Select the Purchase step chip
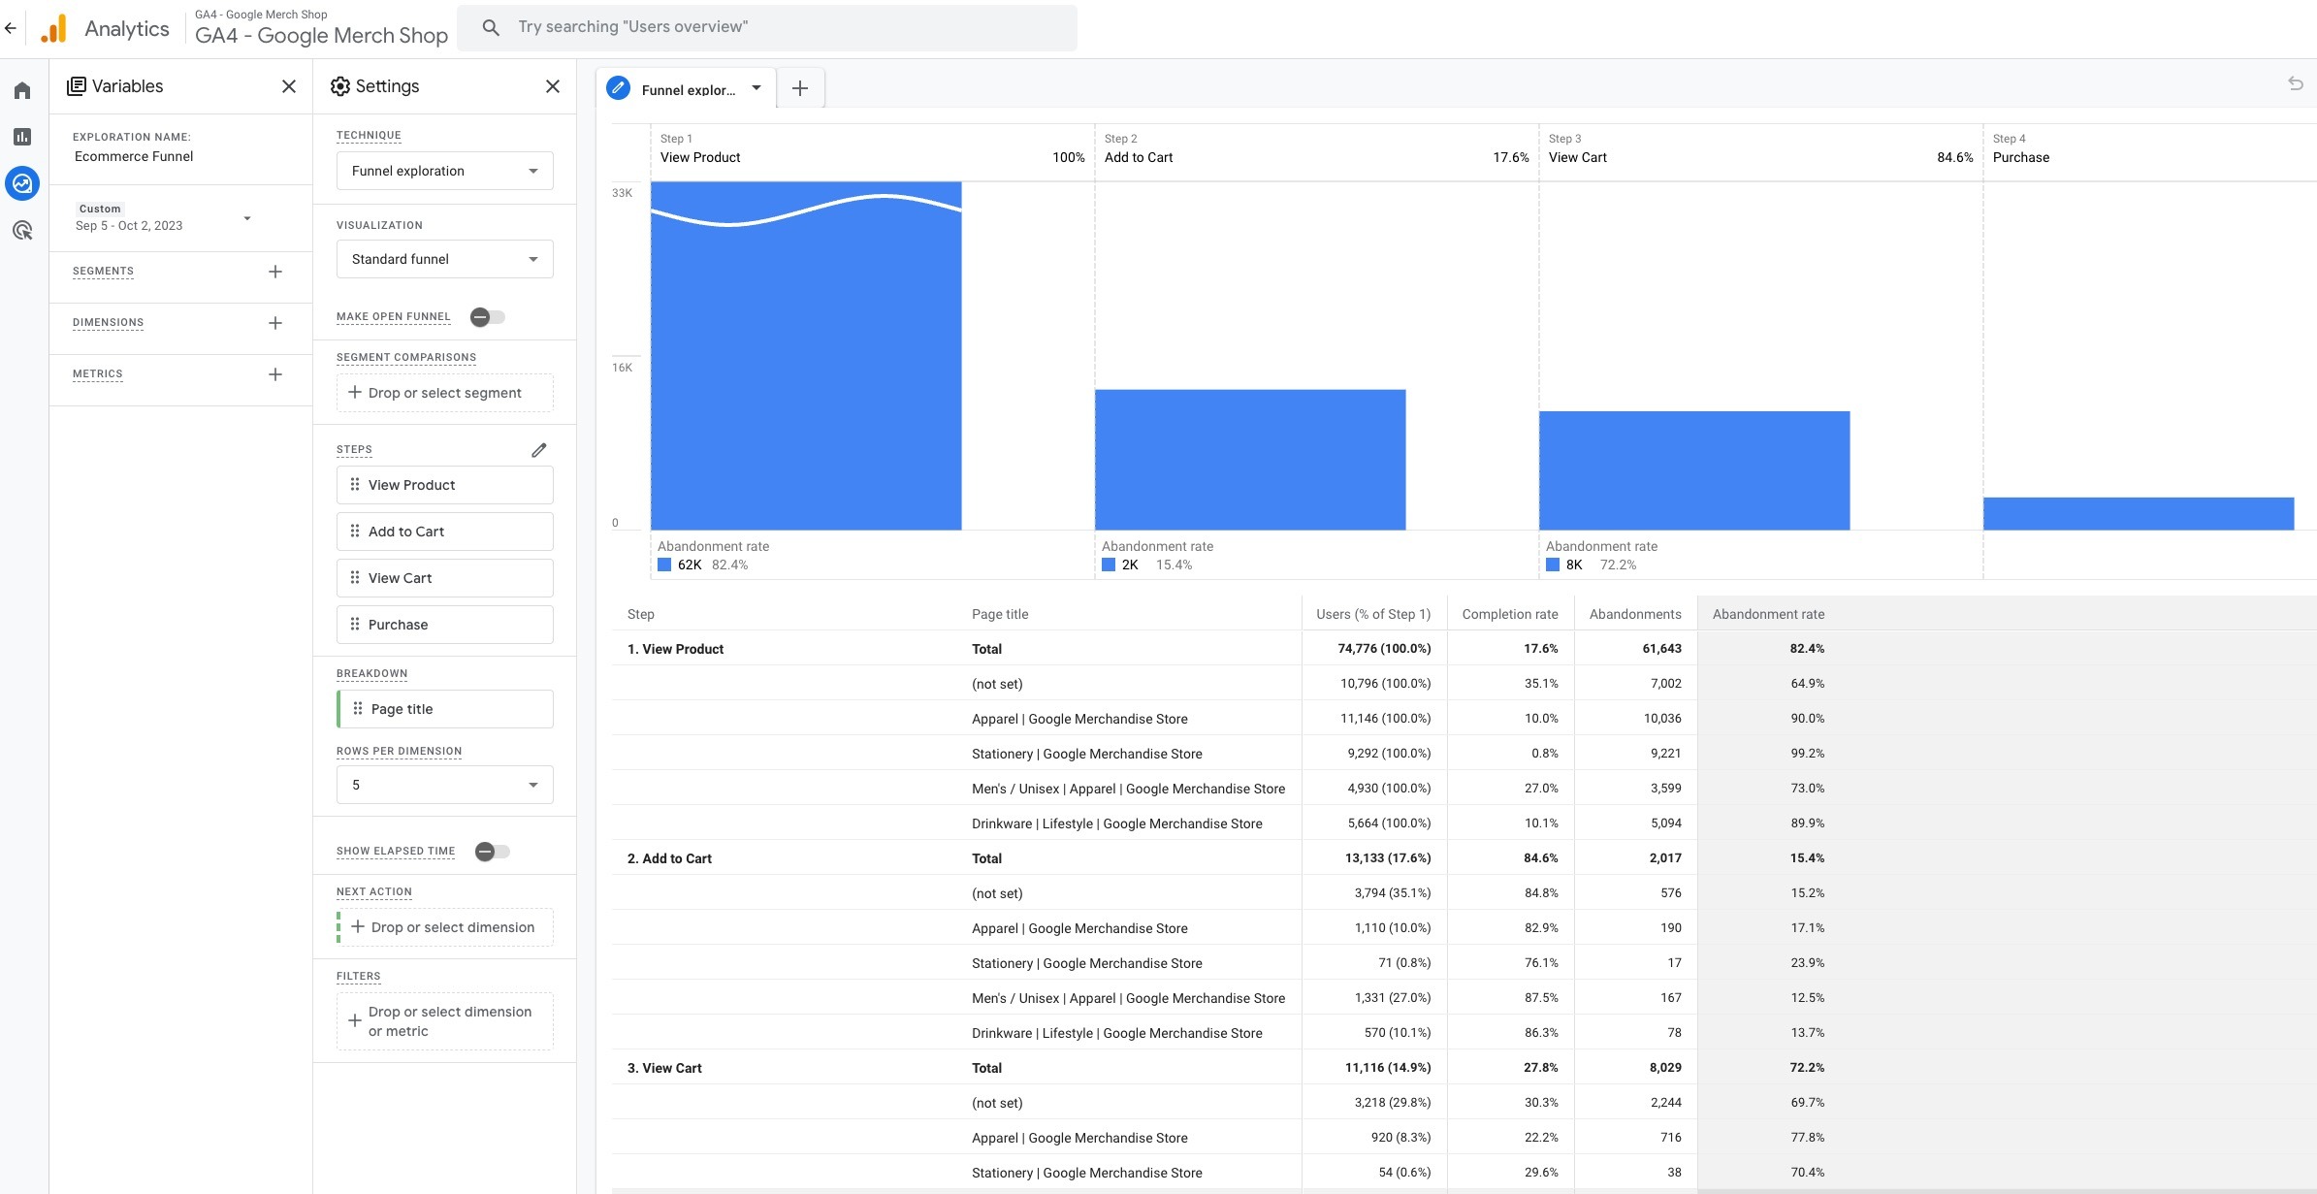 point(445,625)
